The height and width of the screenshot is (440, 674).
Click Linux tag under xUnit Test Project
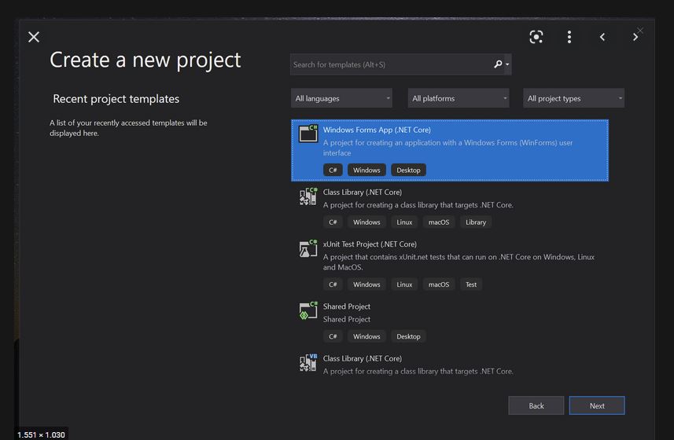coord(404,284)
